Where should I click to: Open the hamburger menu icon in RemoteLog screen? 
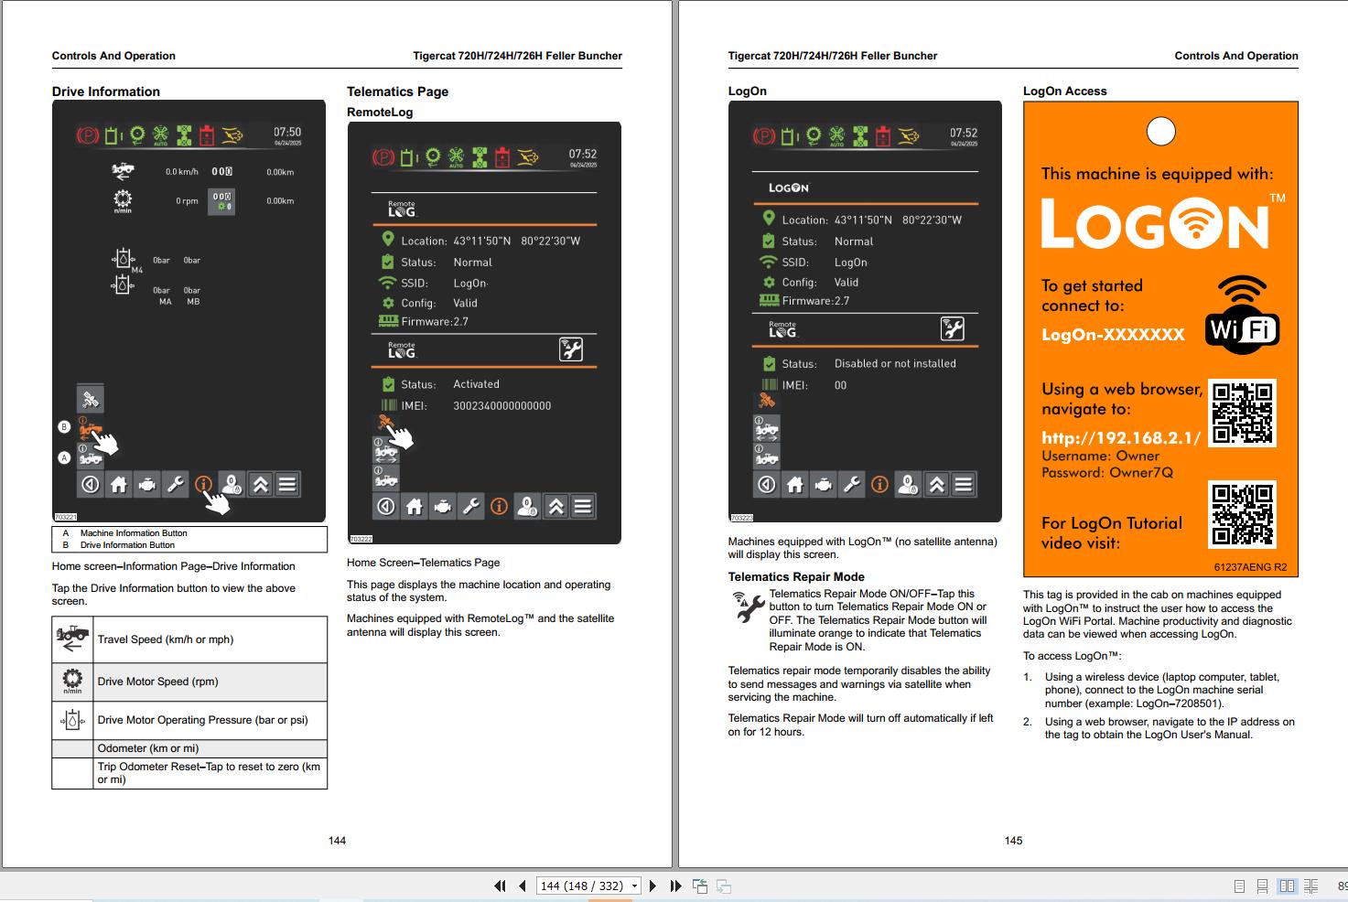point(583,506)
